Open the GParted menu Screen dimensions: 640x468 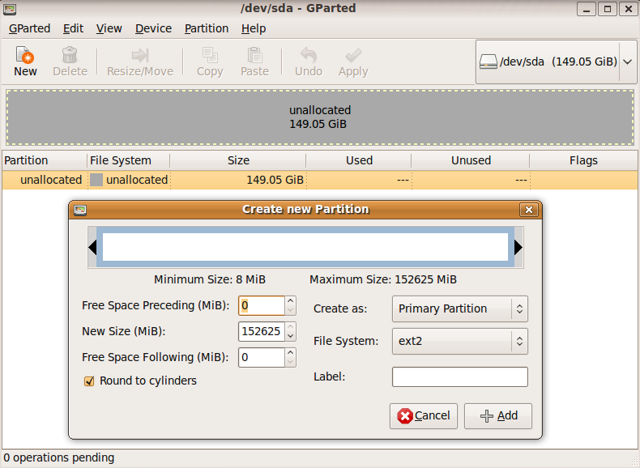tap(29, 28)
